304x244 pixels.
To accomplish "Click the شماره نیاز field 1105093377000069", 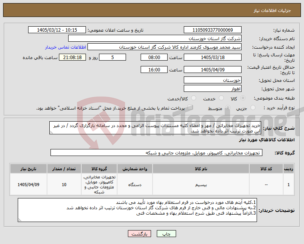I will tap(212, 30).
